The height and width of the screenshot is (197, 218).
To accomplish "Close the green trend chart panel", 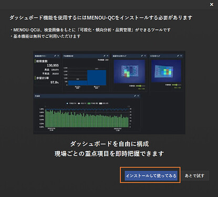I will 138,96.
